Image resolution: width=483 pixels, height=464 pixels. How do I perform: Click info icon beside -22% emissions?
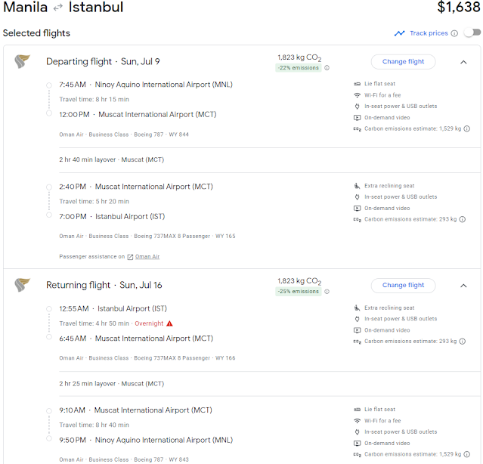tap(327, 68)
